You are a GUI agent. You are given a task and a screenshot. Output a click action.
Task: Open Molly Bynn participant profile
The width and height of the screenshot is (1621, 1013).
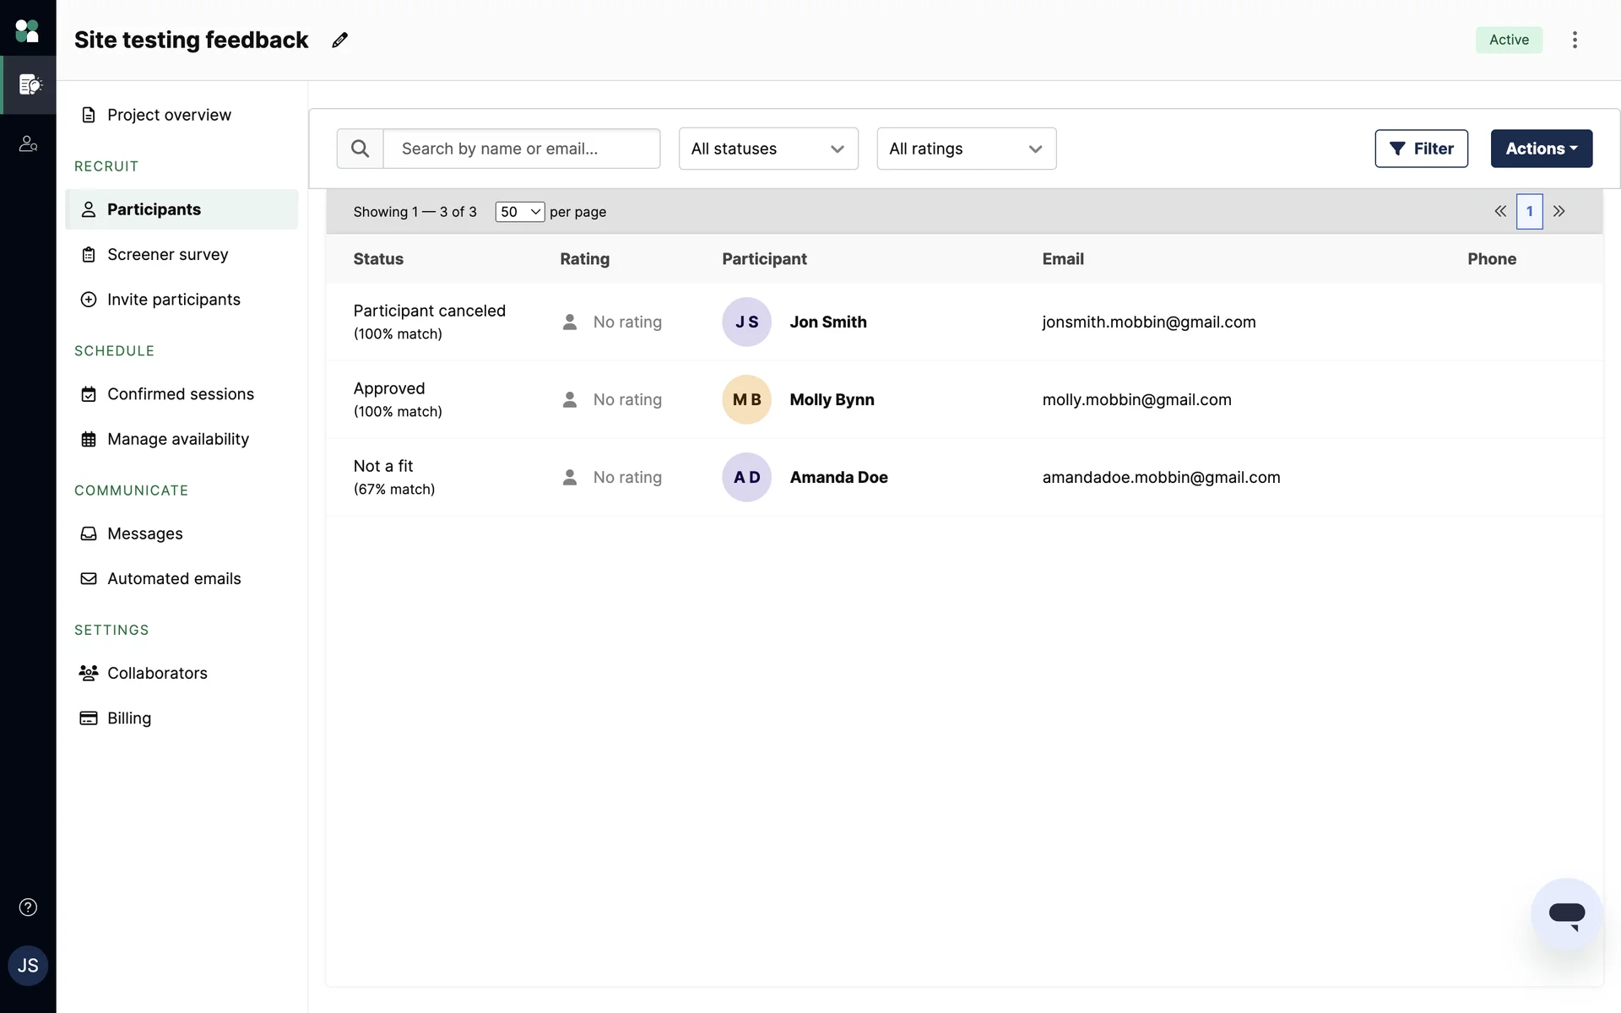(x=832, y=400)
